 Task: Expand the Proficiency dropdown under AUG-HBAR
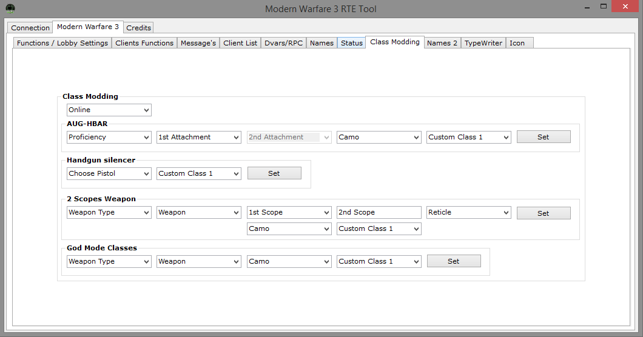click(x=109, y=137)
